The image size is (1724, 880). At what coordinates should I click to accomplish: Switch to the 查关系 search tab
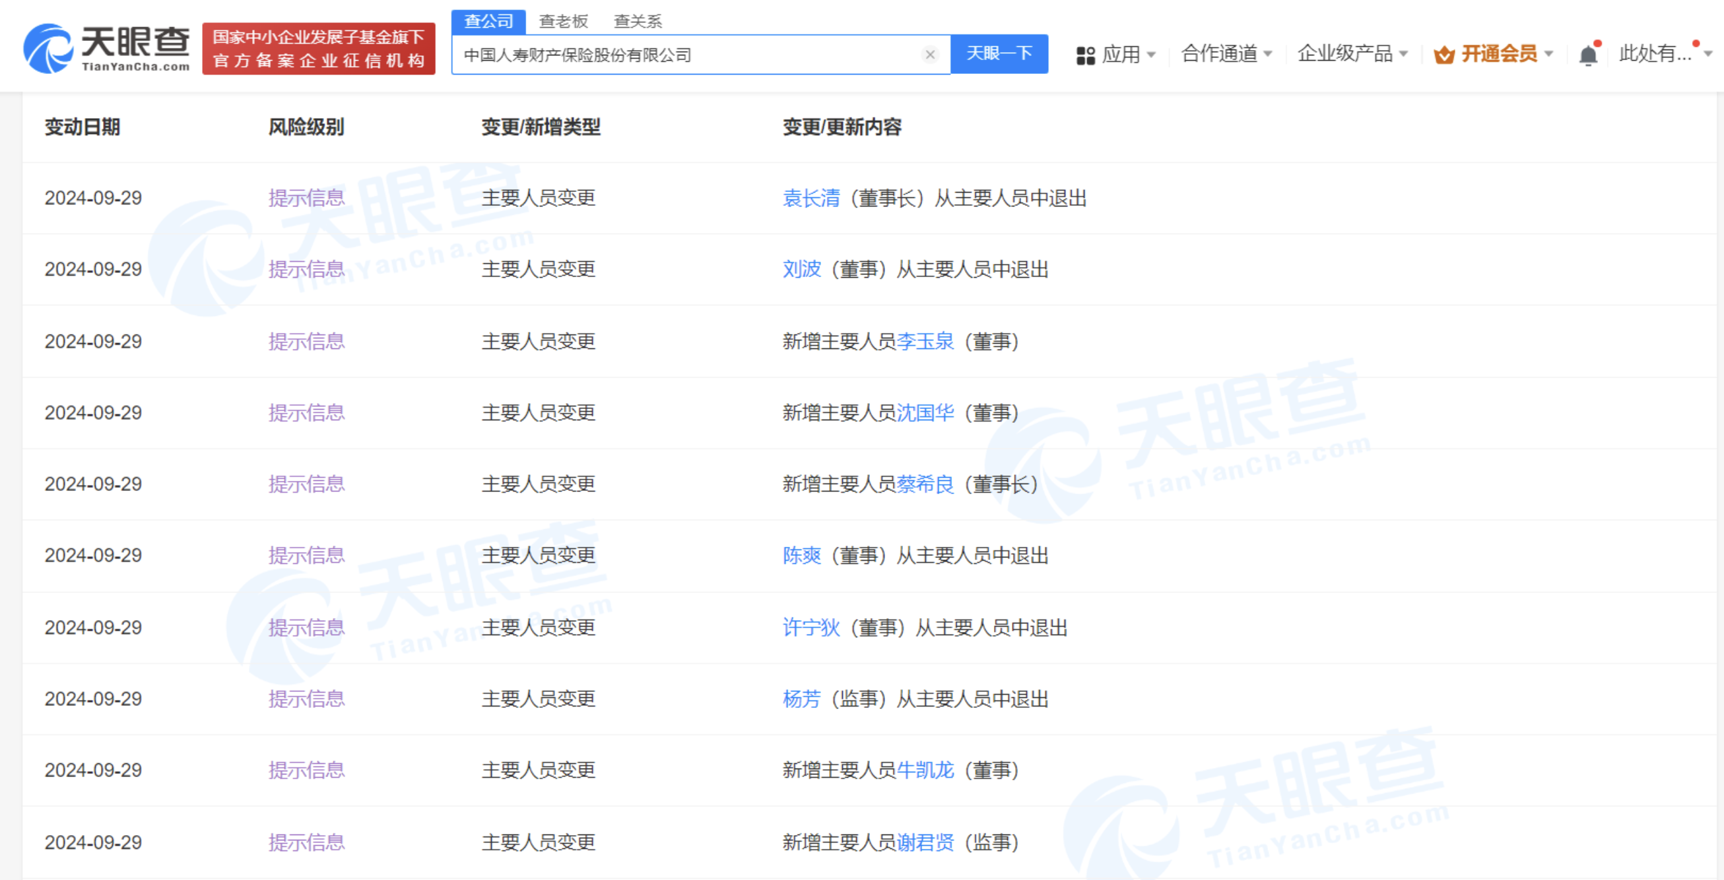pos(638,21)
